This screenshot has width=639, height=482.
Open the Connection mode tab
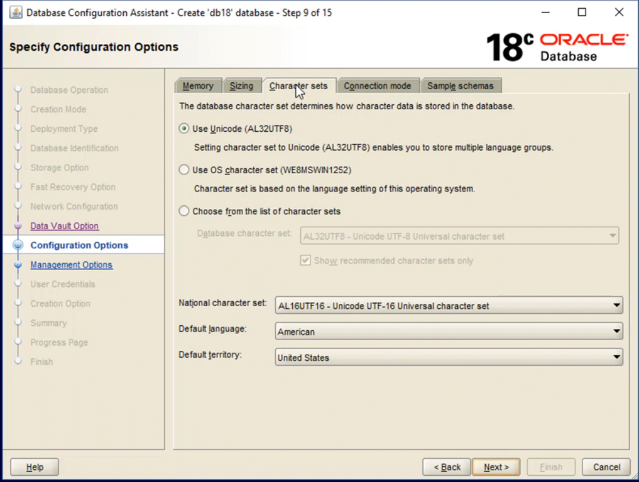tap(378, 86)
